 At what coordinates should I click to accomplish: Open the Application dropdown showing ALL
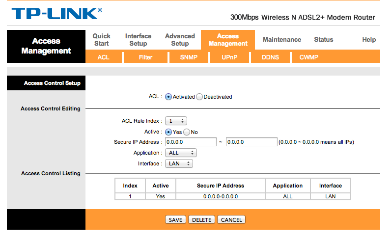pos(181,153)
